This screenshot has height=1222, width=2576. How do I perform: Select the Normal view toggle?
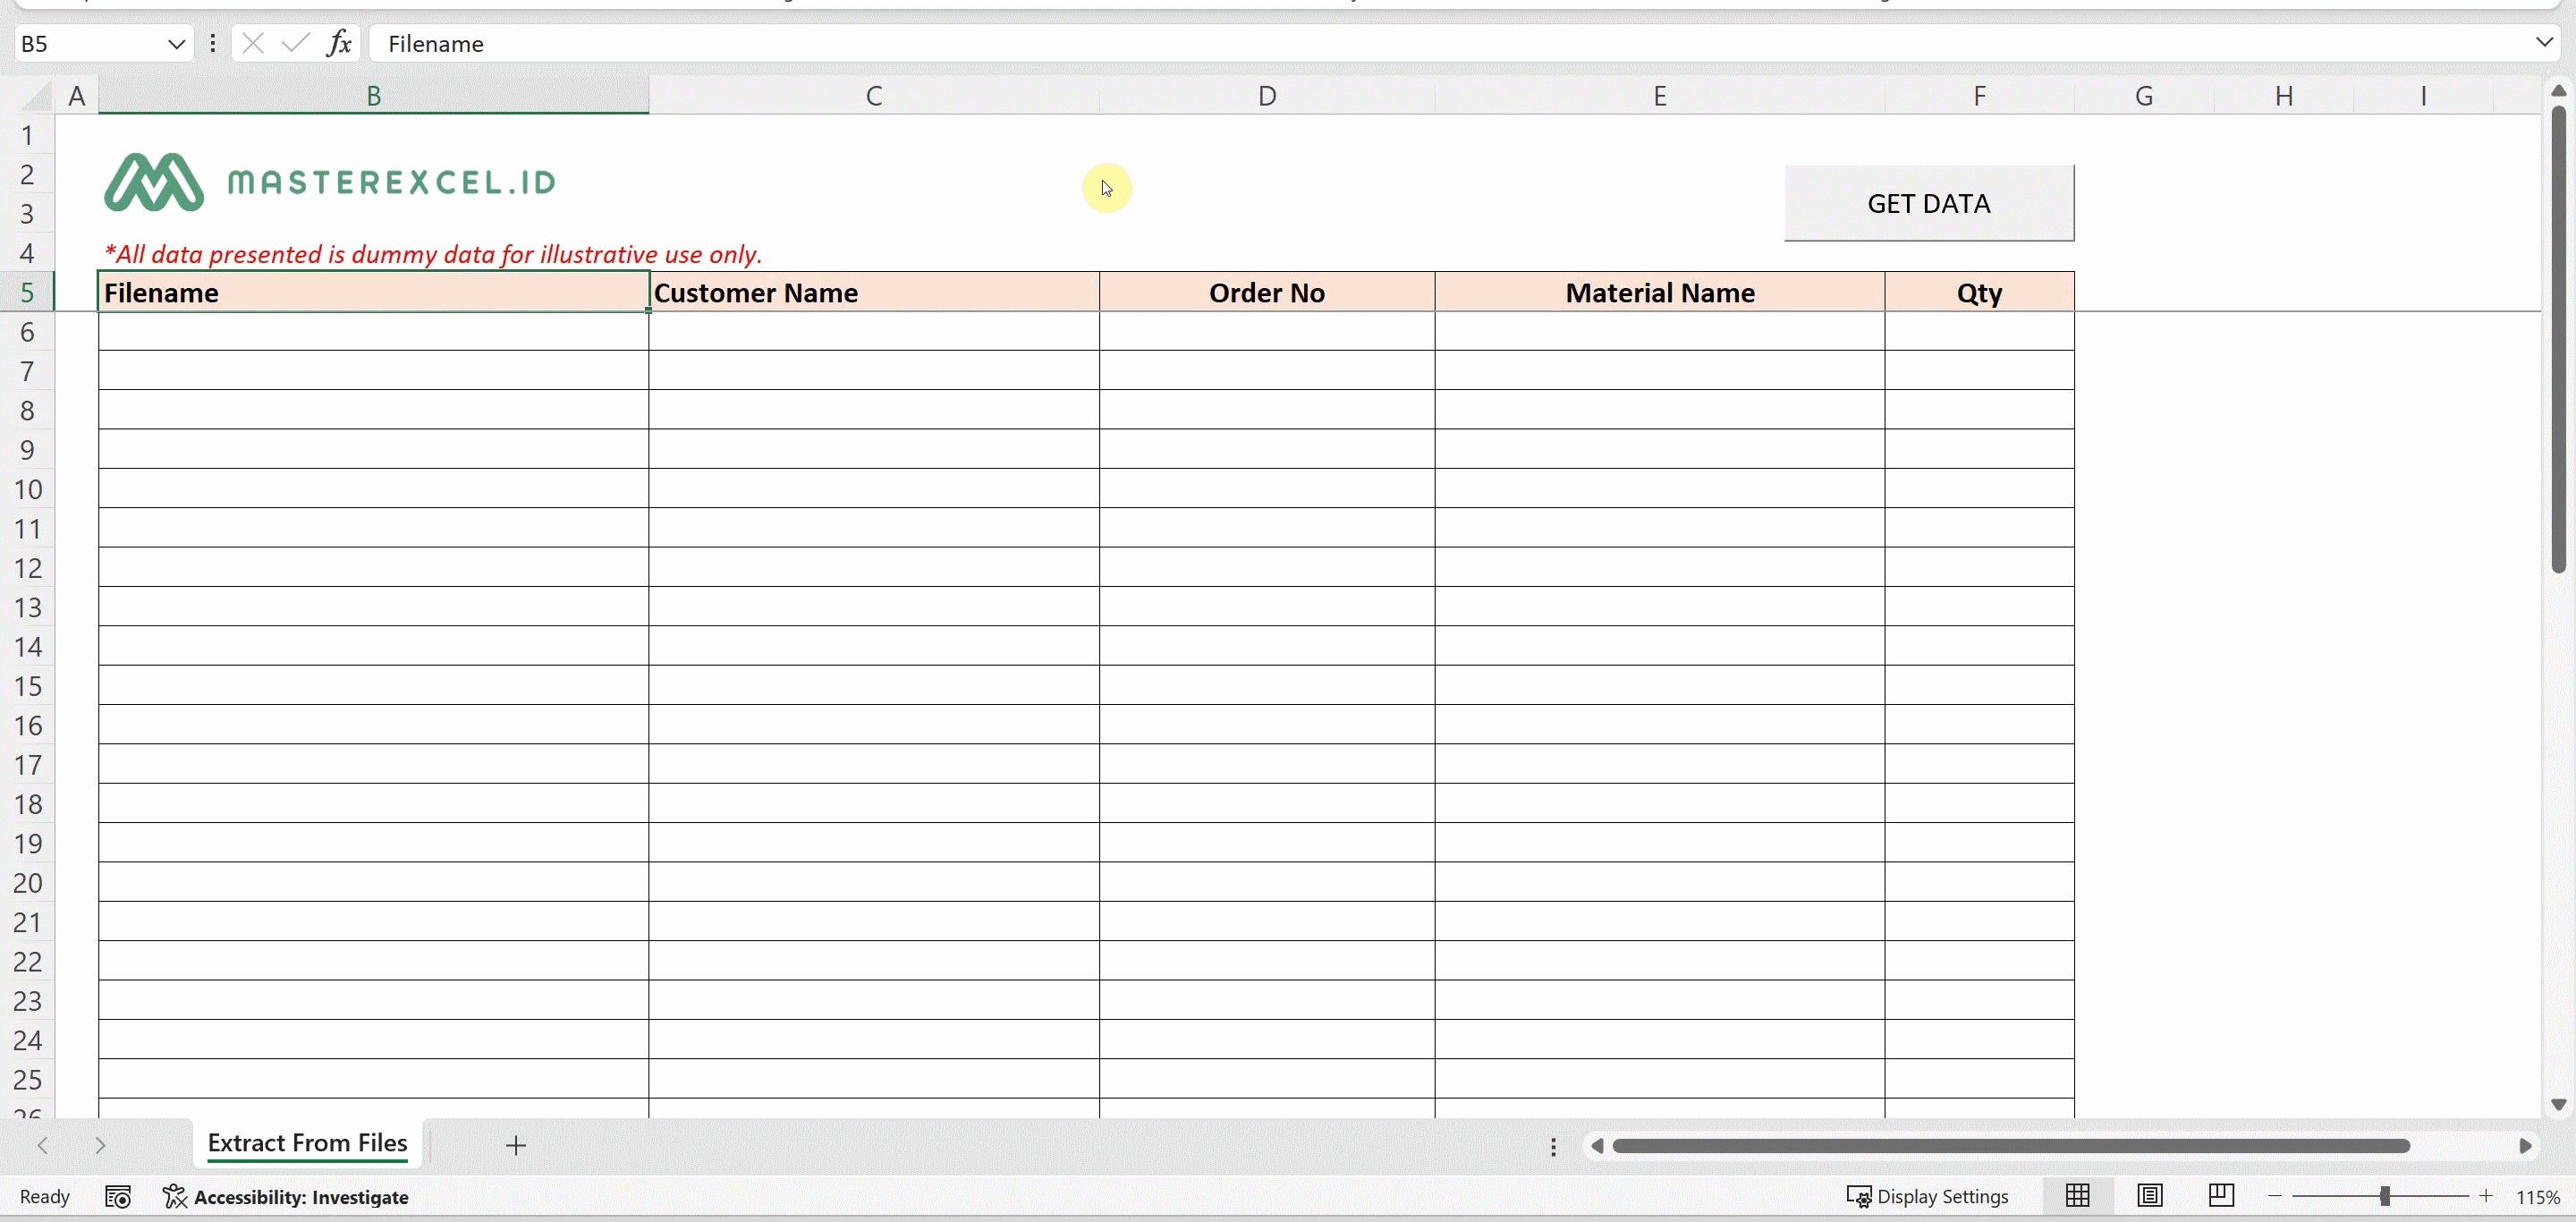click(x=2078, y=1196)
